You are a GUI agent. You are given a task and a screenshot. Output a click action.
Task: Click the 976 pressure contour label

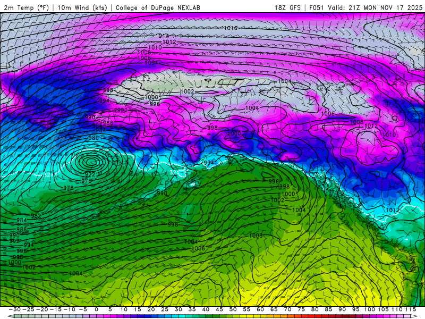(x=87, y=181)
